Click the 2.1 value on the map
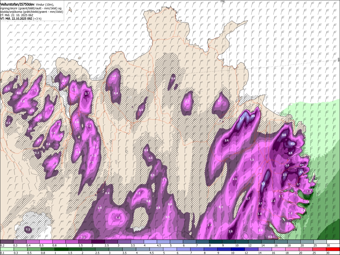 pos(281,196)
